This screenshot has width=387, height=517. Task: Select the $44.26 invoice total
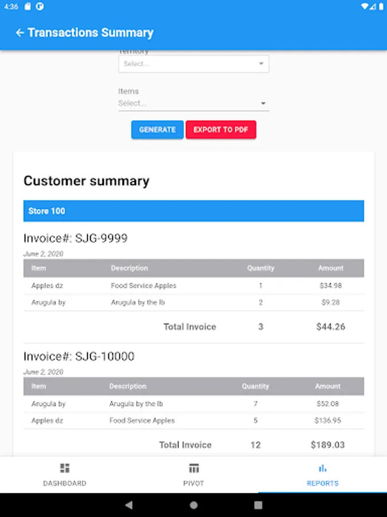point(330,327)
